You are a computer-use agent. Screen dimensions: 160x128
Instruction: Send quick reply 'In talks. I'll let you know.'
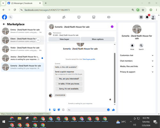point(69,84)
